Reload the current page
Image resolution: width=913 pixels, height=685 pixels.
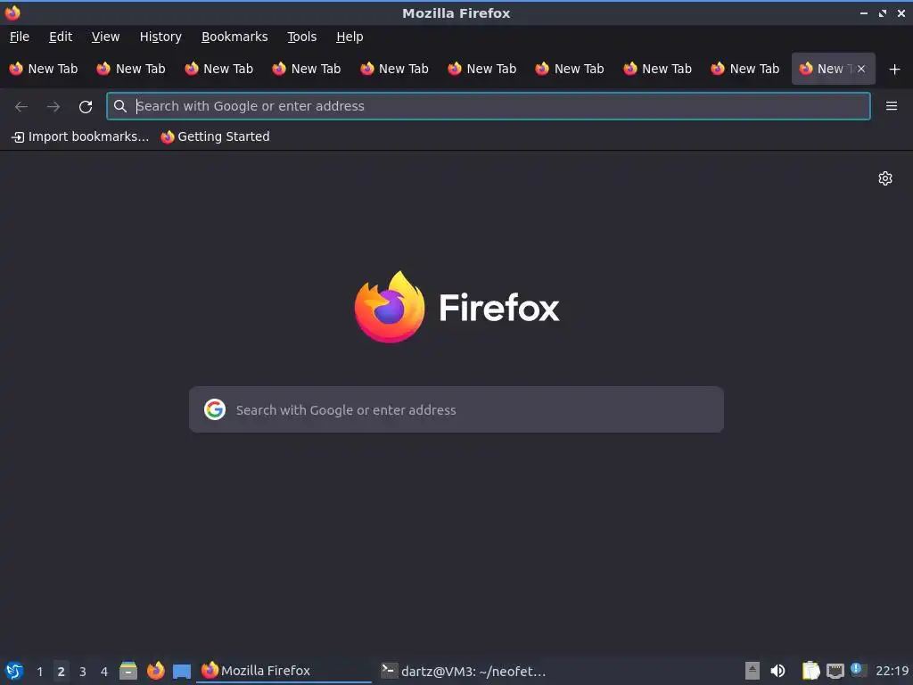[x=86, y=107]
